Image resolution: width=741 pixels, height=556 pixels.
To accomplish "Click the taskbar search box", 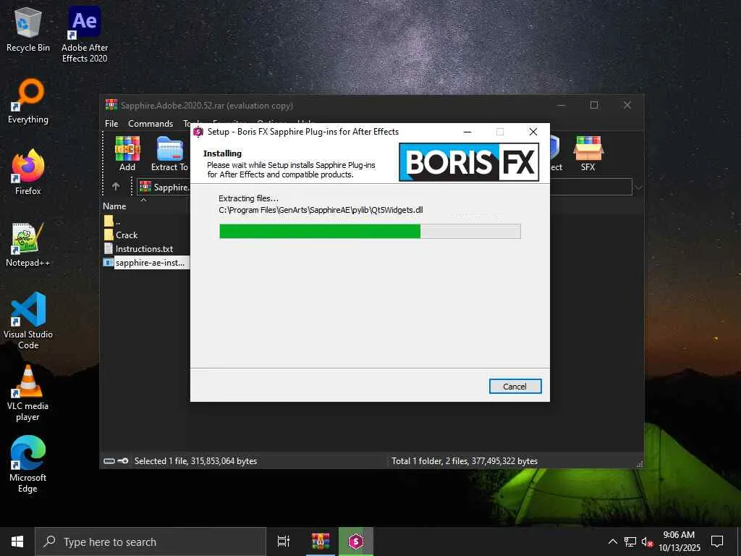I will 151,542.
